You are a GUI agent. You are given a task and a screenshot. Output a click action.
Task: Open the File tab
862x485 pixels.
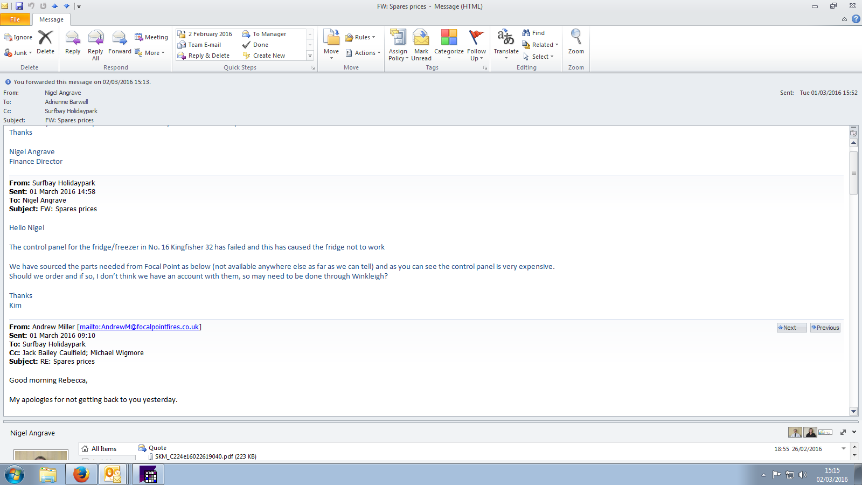tap(15, 19)
